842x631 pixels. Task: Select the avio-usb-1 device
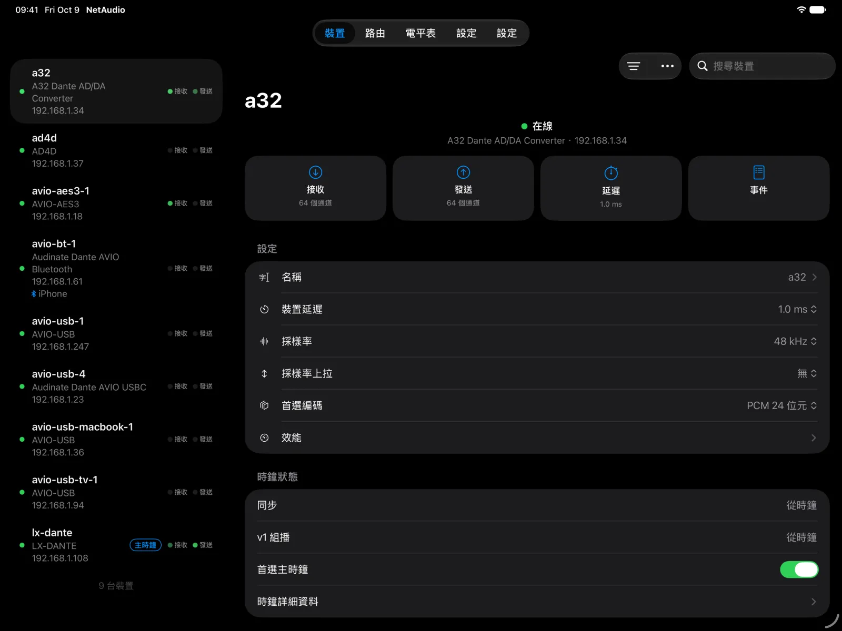click(116, 333)
